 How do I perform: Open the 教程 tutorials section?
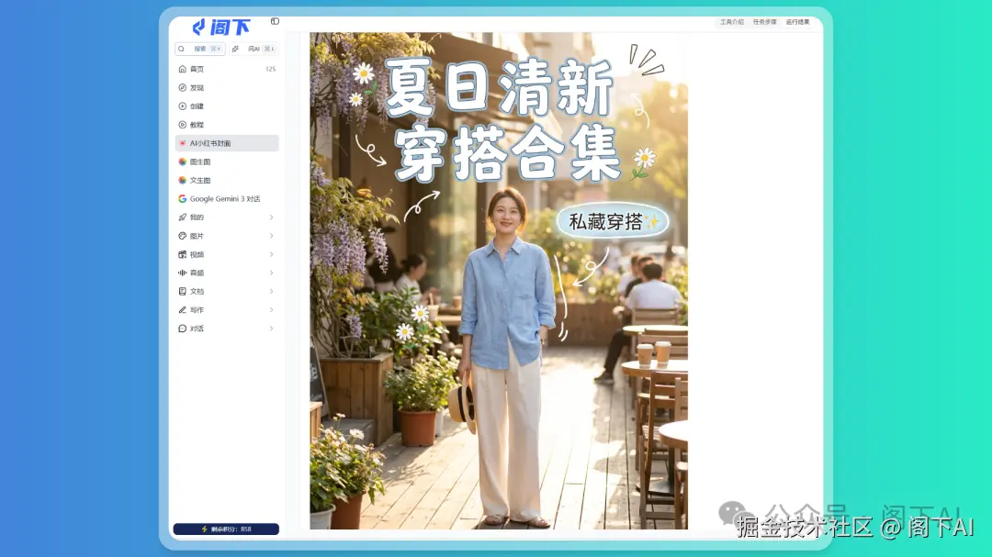pos(183,124)
